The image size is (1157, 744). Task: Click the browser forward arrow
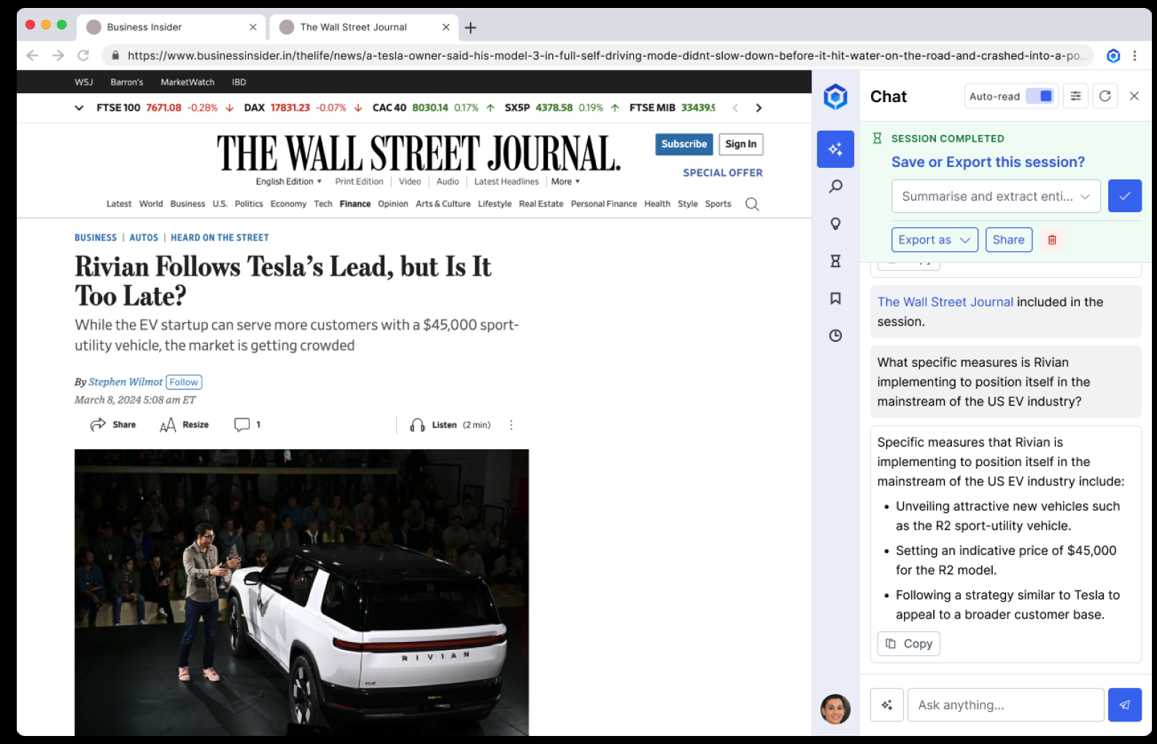tap(58, 55)
